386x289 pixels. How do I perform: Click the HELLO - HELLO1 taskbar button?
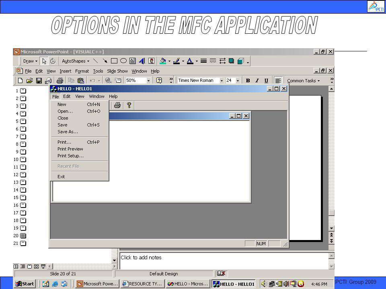click(x=233, y=284)
